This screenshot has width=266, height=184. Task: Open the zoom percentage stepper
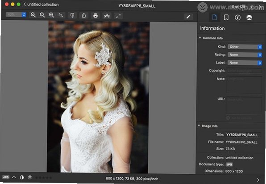(24, 15)
